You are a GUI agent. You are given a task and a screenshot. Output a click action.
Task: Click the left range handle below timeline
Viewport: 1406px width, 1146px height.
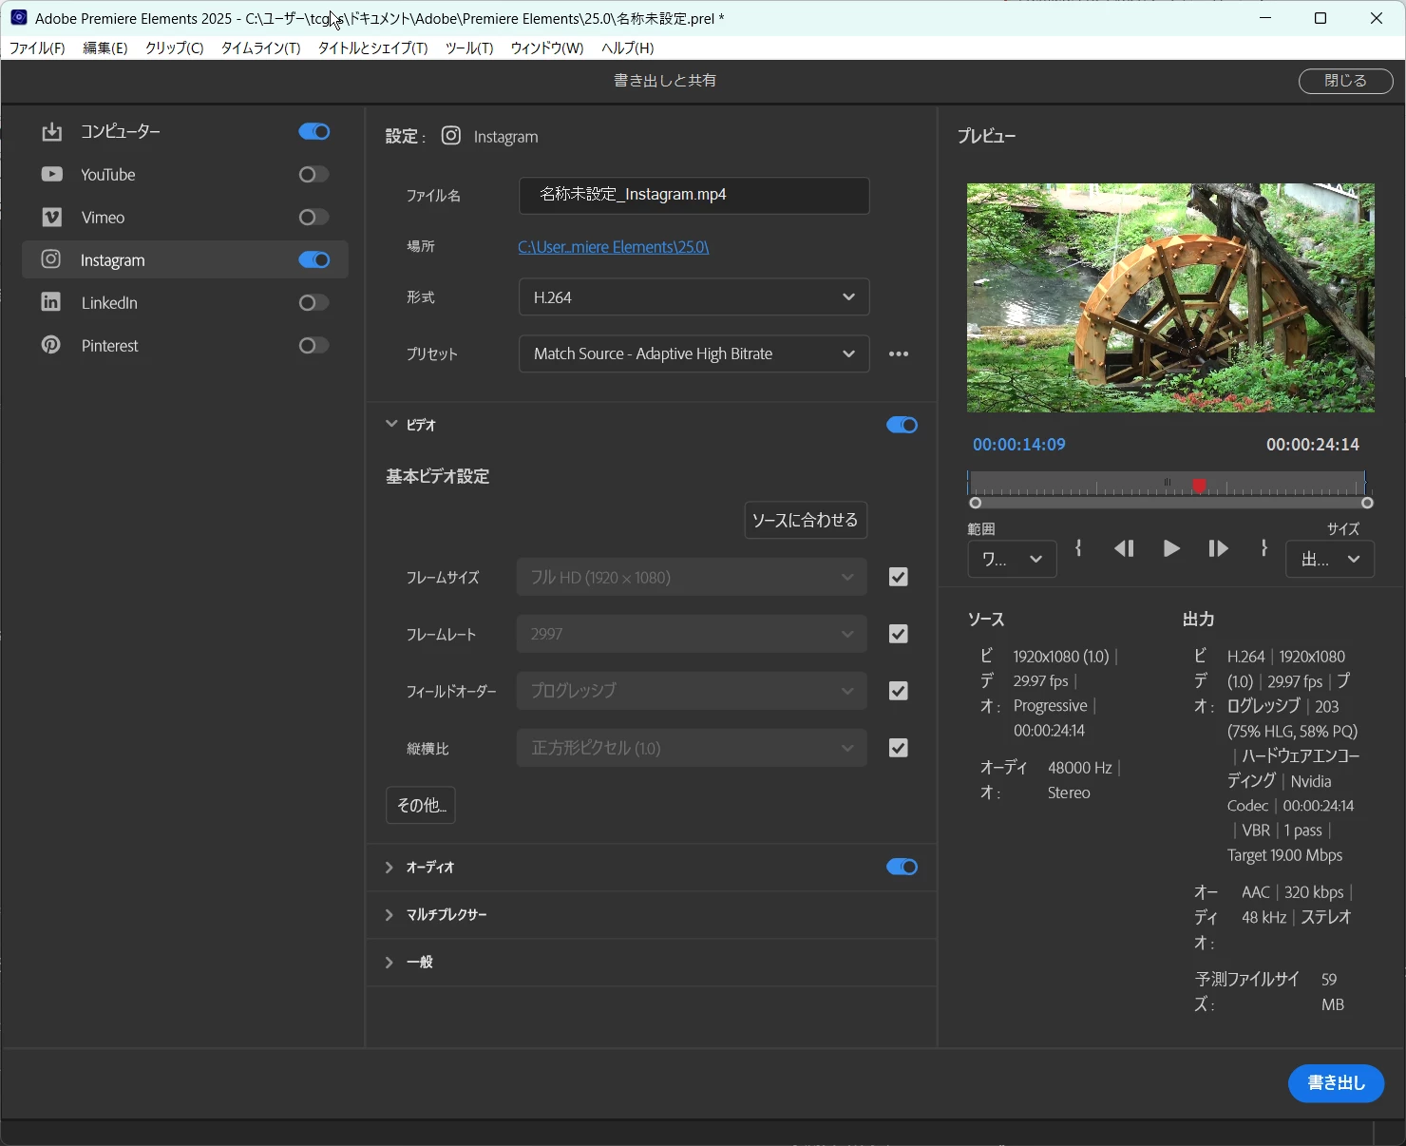point(975,503)
